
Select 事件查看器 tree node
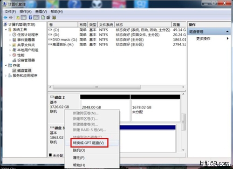[26, 40]
